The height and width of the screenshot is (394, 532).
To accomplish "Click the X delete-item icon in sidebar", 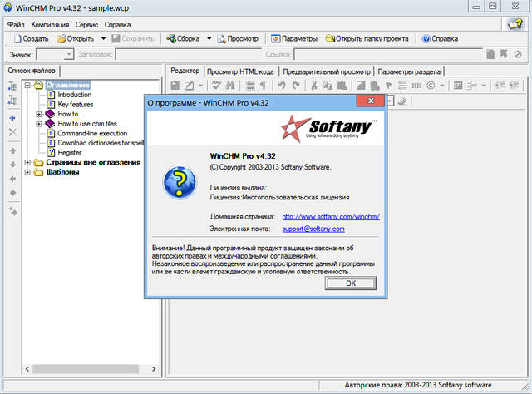I will pos(12,131).
